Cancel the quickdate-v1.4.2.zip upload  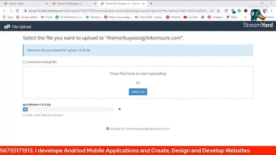[x=119, y=109]
